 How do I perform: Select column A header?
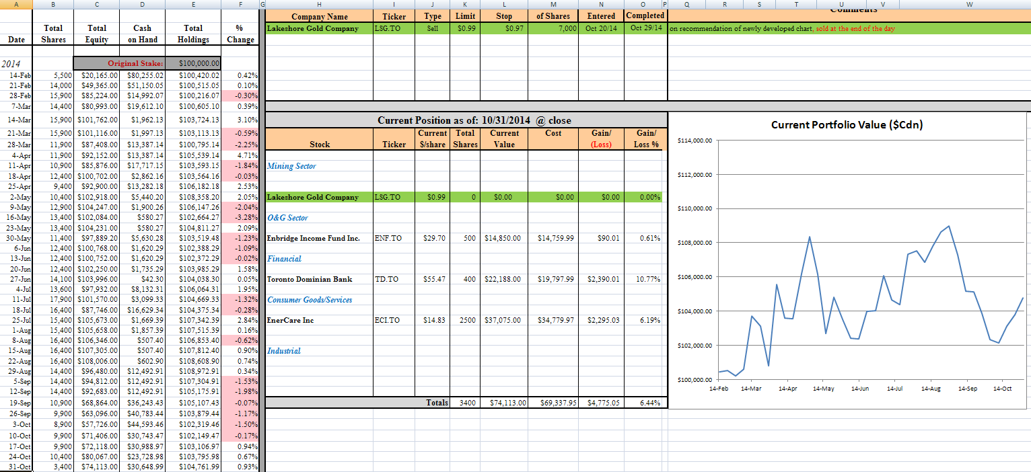16,4
